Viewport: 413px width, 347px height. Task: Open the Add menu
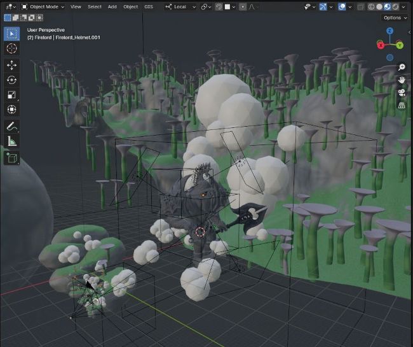click(x=112, y=6)
